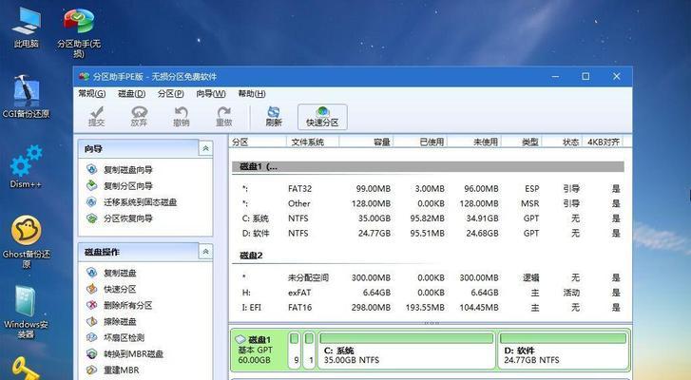Select the D: 软件 partition row

[428, 234]
